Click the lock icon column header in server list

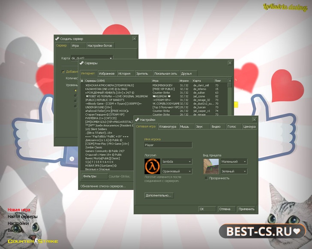(82, 81)
